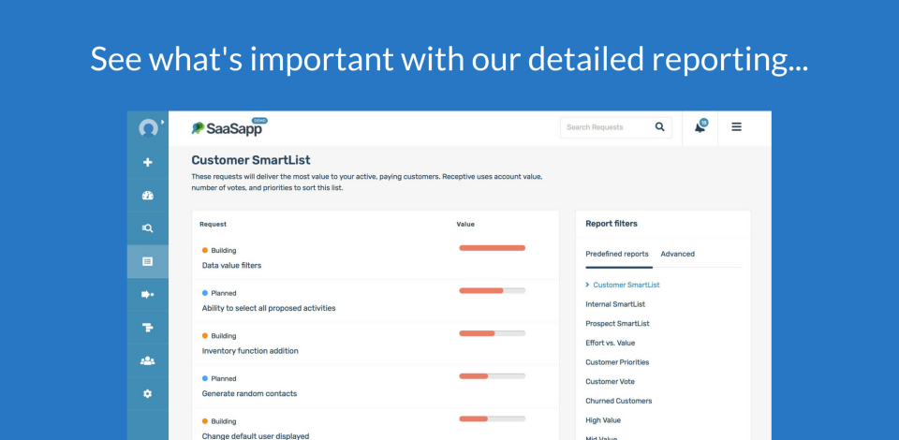Open the users group icon in sidebar
Screen dimensions: 899x440
click(148, 360)
